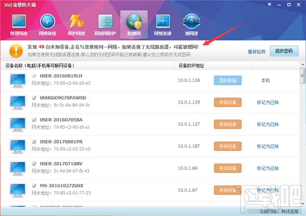Click IP address 10.0.1.126

tap(189, 80)
